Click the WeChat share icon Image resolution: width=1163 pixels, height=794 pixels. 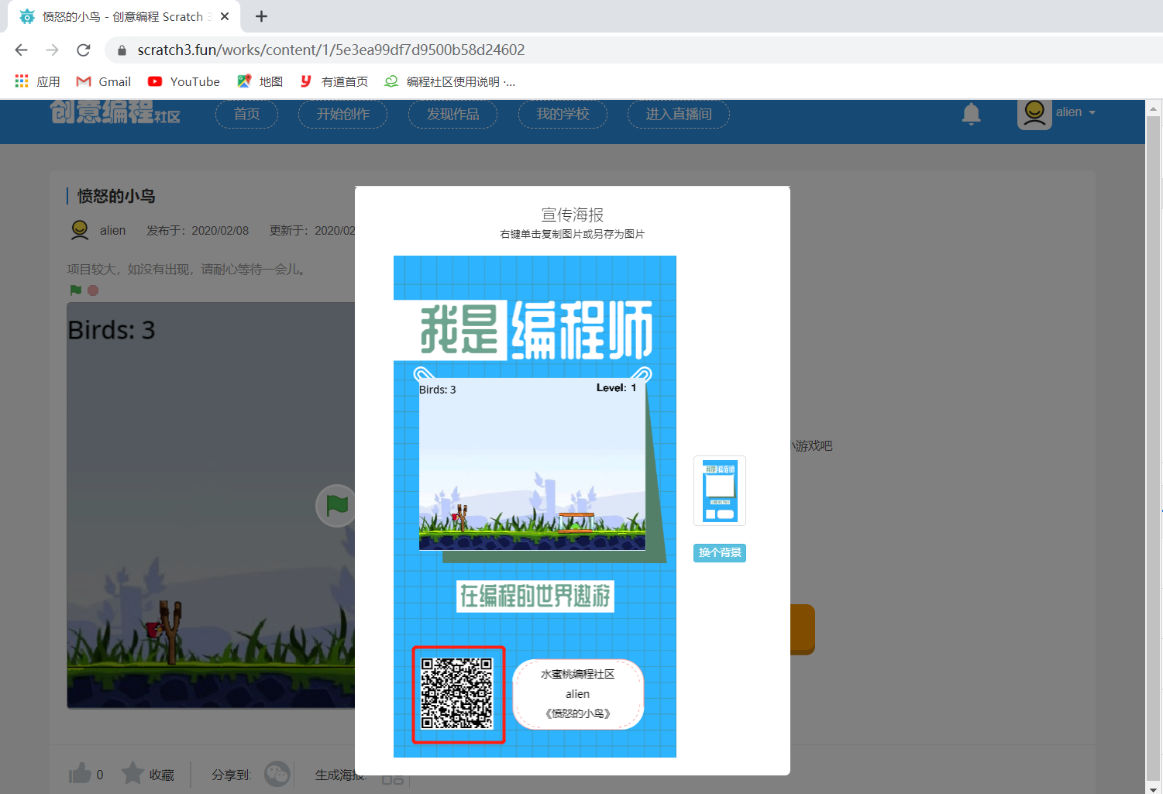coord(277,774)
